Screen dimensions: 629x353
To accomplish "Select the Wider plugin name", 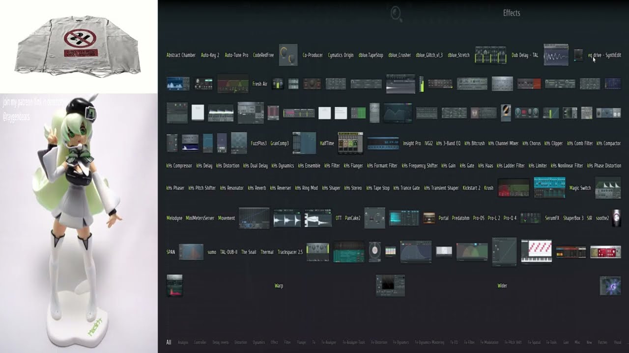I will [502, 286].
